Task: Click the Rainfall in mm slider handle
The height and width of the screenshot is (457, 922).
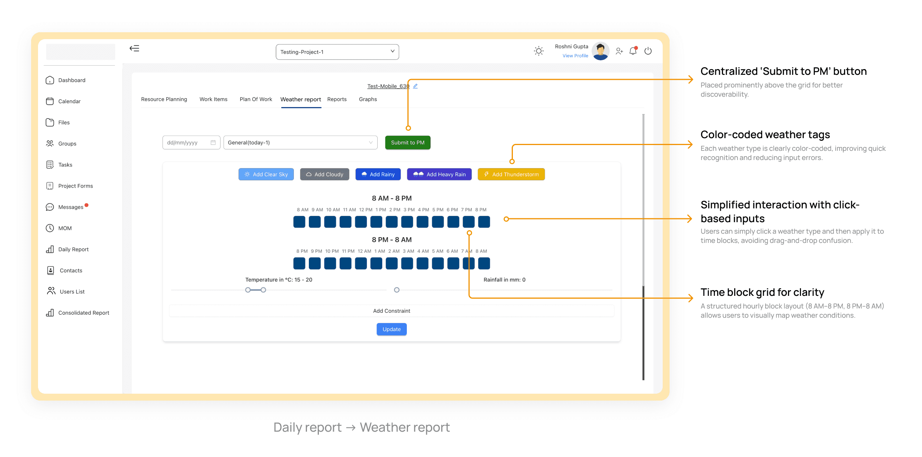Action: pos(397,290)
